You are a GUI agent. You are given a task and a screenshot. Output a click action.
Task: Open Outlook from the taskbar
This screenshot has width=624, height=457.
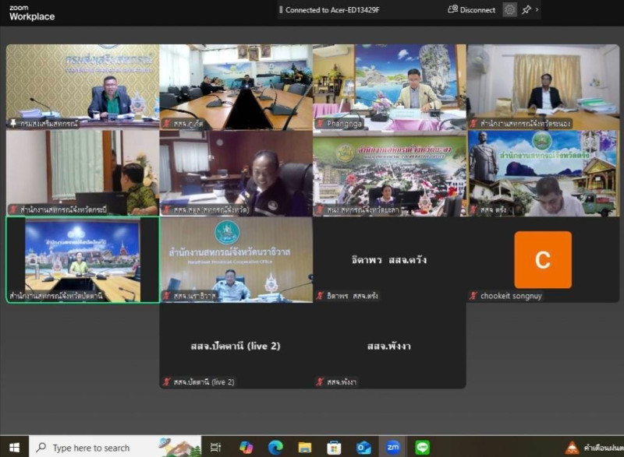tap(363, 448)
